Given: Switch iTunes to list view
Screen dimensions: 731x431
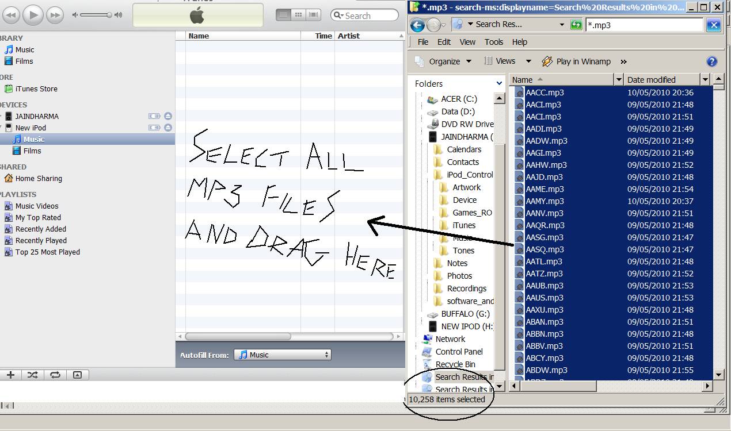Looking at the screenshot, I should 283,15.
